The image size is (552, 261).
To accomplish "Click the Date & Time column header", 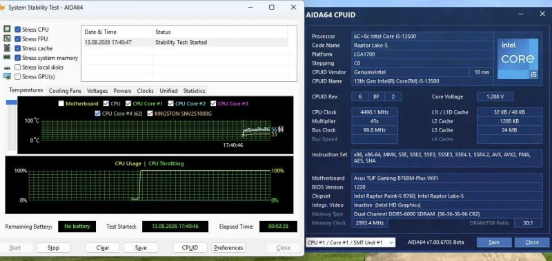I will tap(117, 32).
